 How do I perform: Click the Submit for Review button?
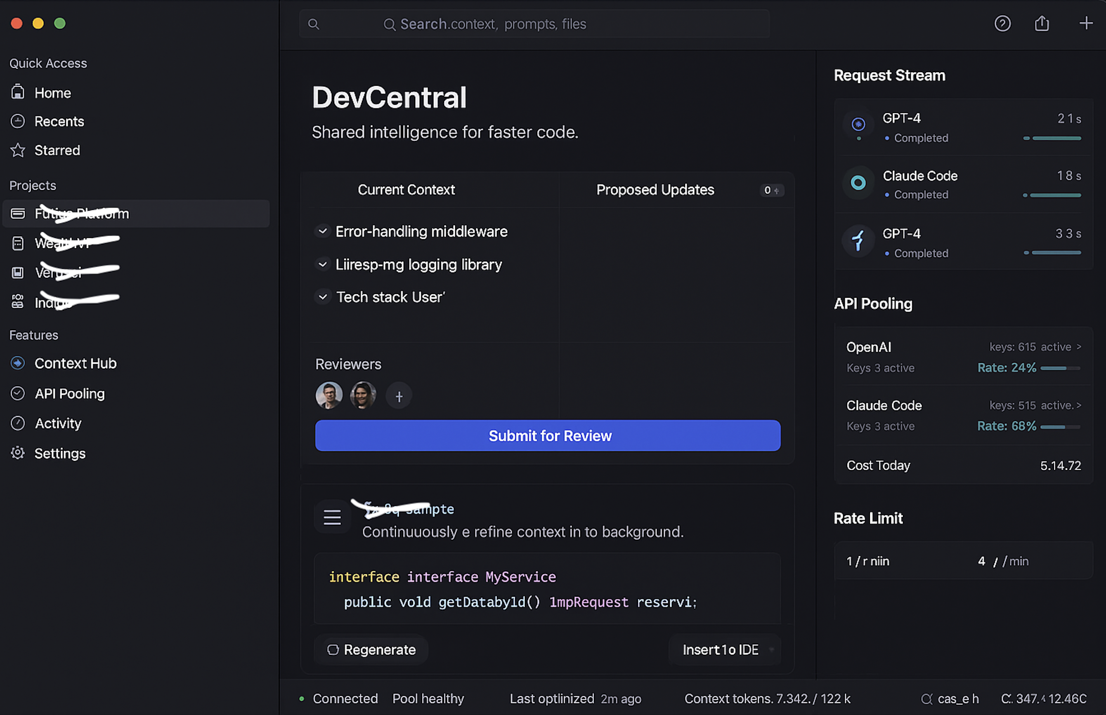(x=548, y=436)
